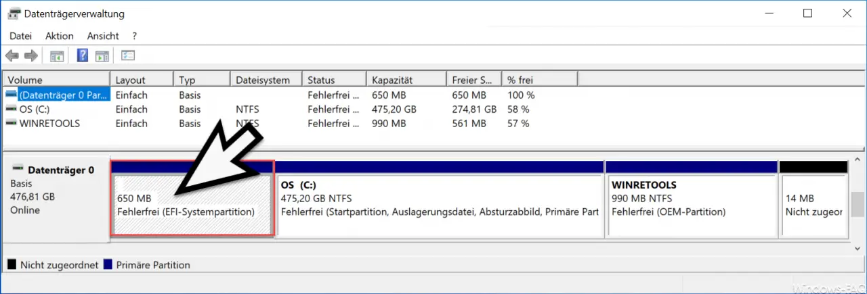The width and height of the screenshot is (867, 294).
Task: Open the ? help menu
Action: [135, 36]
